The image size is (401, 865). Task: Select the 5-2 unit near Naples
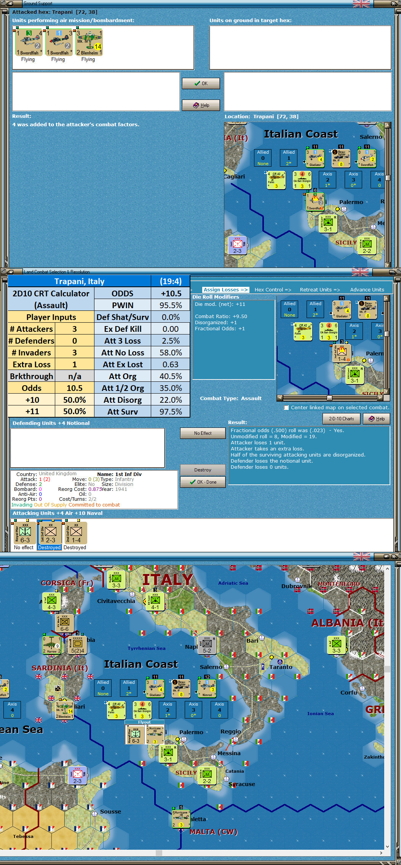pos(207,645)
